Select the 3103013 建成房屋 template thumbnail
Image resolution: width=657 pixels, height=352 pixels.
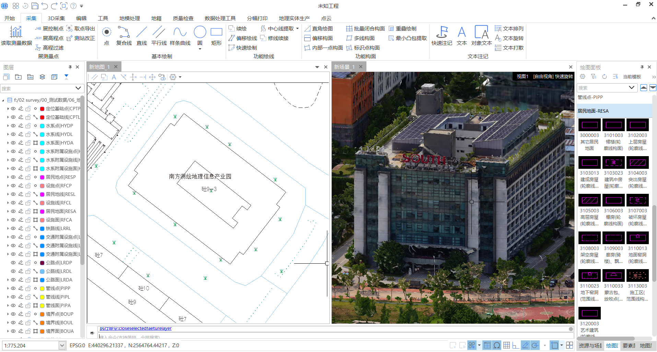coord(589,163)
